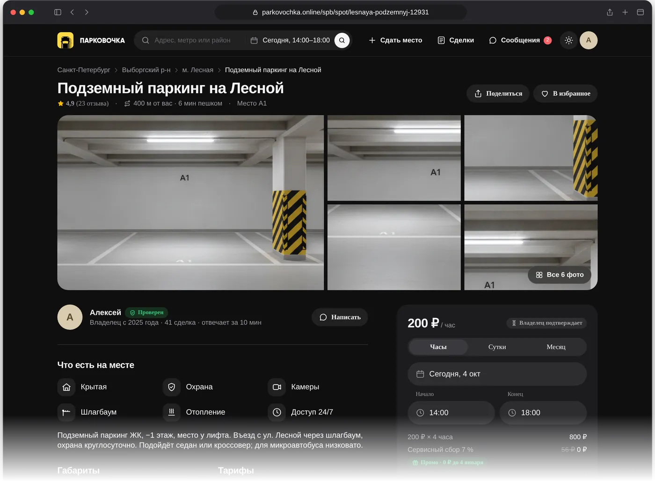Open owner Алексей's avatar
Screen dimensions: 655x481
pos(70,317)
